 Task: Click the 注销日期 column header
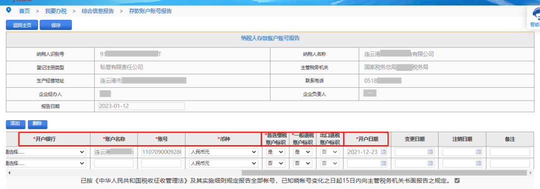(462, 139)
